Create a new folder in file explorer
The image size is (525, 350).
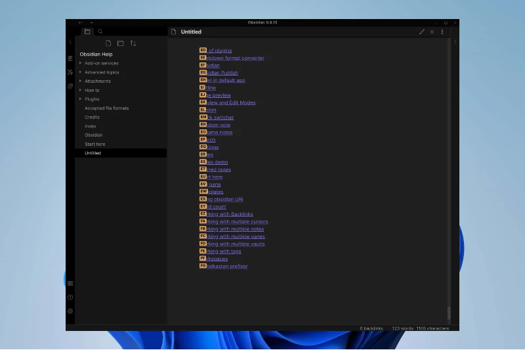click(x=121, y=43)
